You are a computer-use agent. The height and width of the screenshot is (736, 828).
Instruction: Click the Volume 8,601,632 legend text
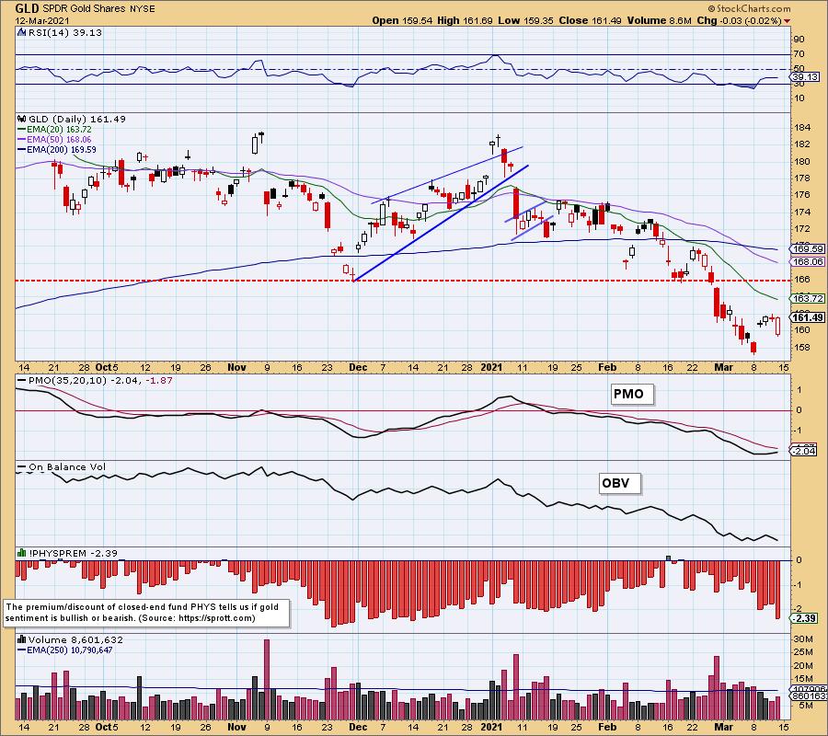coord(75,640)
